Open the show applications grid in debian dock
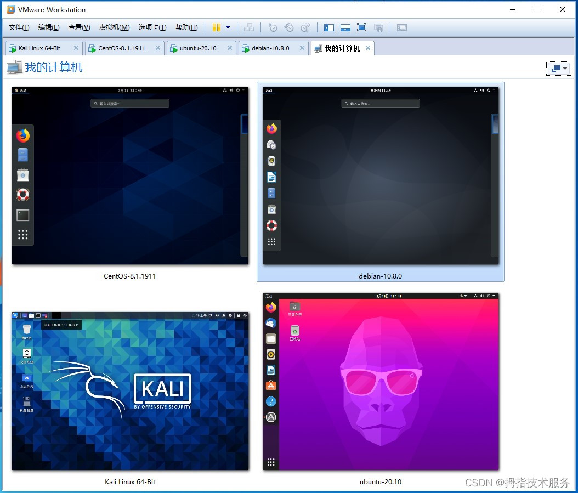Image resolution: width=578 pixels, height=493 pixels. [271, 242]
